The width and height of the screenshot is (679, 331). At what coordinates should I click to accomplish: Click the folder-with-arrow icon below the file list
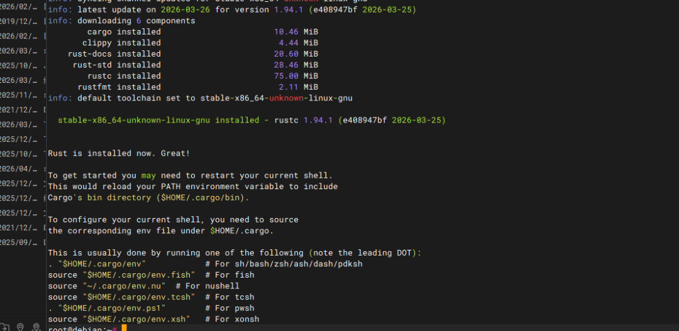point(4,327)
